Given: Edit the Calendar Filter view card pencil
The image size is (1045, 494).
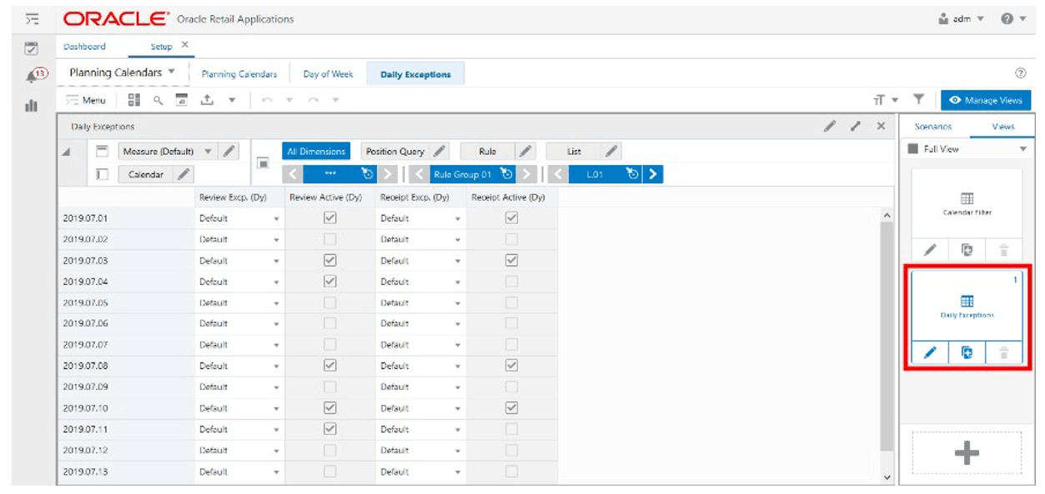Looking at the screenshot, I should (931, 250).
